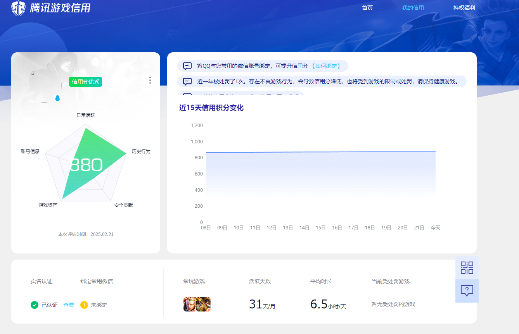The width and height of the screenshot is (519, 334).
Task: Click 查看 real-name verification link
Action: (69, 305)
